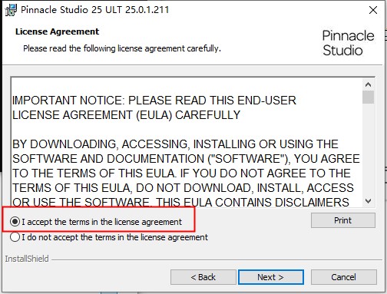Click the 'Please read the following license agreement' text
The image size is (387, 294).
click(122, 48)
